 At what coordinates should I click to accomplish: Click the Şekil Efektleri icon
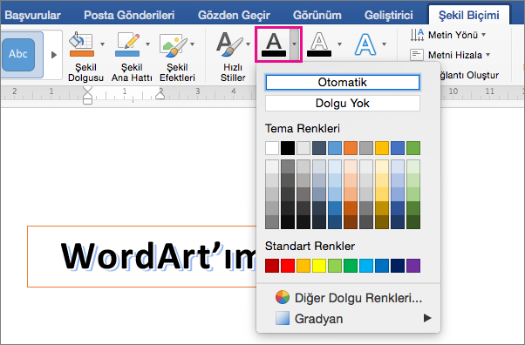click(x=173, y=44)
